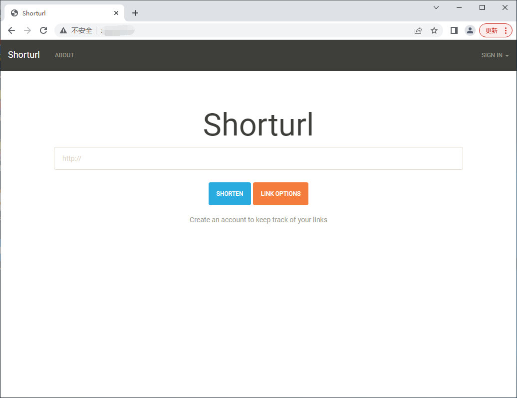Screen dimensions: 517x398
Task: Click the browser back arrow
Action: click(x=11, y=30)
